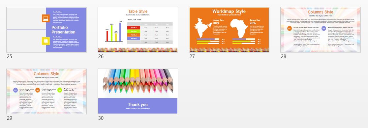Image resolution: width=368 pixels, height=128 pixels.
Task: Click the slide number 27 label
Action: pyautogui.click(x=192, y=56)
